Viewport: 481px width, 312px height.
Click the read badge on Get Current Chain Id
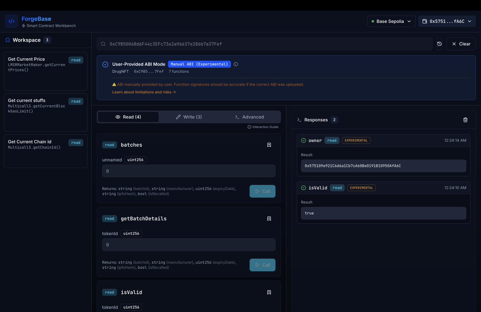point(76,143)
